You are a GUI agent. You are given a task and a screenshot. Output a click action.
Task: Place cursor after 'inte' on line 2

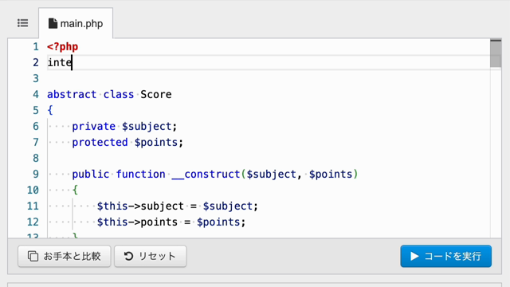tap(72, 62)
